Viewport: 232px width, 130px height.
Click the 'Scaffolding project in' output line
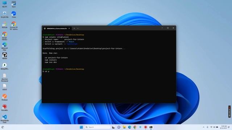pos(84,48)
